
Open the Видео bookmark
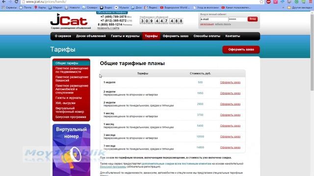click(106, 8)
